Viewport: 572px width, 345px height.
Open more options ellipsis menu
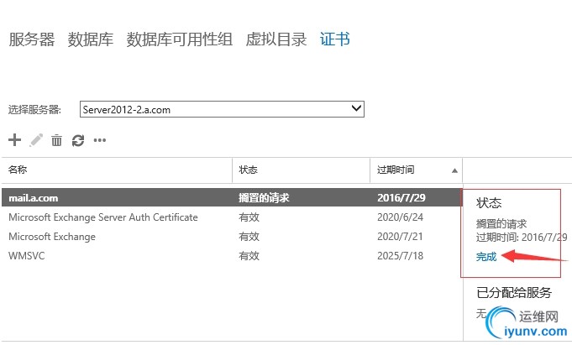click(100, 140)
